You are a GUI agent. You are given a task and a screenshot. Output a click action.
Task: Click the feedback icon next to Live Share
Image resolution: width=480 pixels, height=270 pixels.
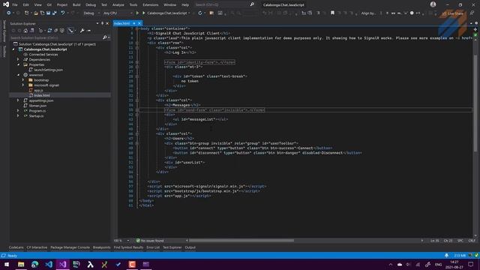472,13
